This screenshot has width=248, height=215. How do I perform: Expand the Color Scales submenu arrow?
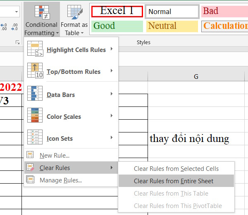point(112,116)
